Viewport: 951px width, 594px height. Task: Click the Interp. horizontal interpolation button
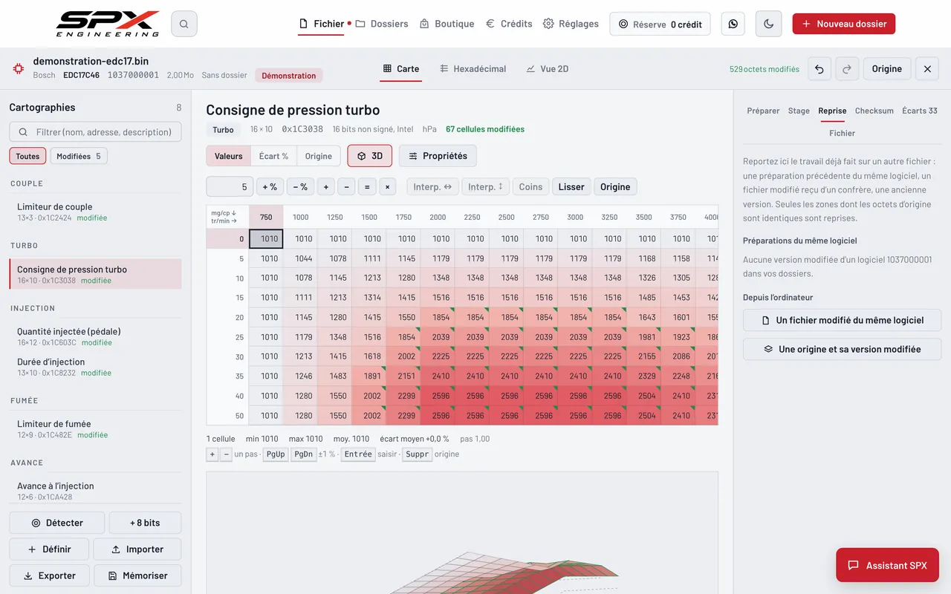point(432,187)
